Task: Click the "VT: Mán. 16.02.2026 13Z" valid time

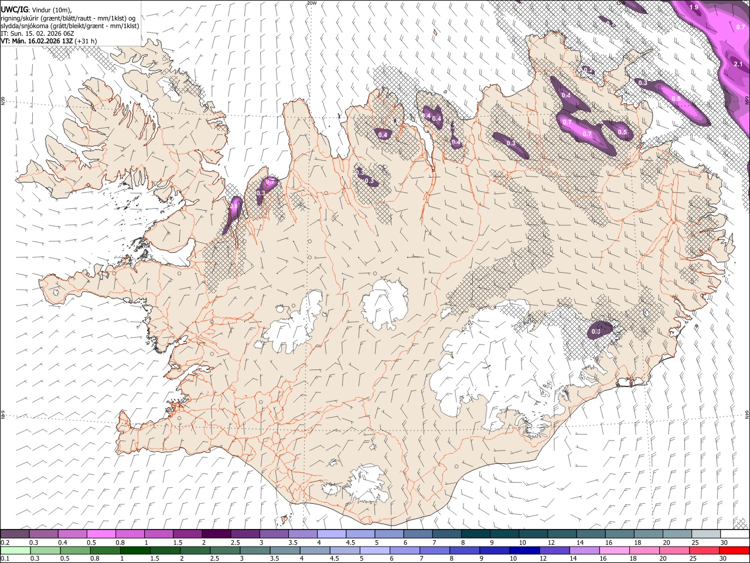Action: click(x=36, y=41)
